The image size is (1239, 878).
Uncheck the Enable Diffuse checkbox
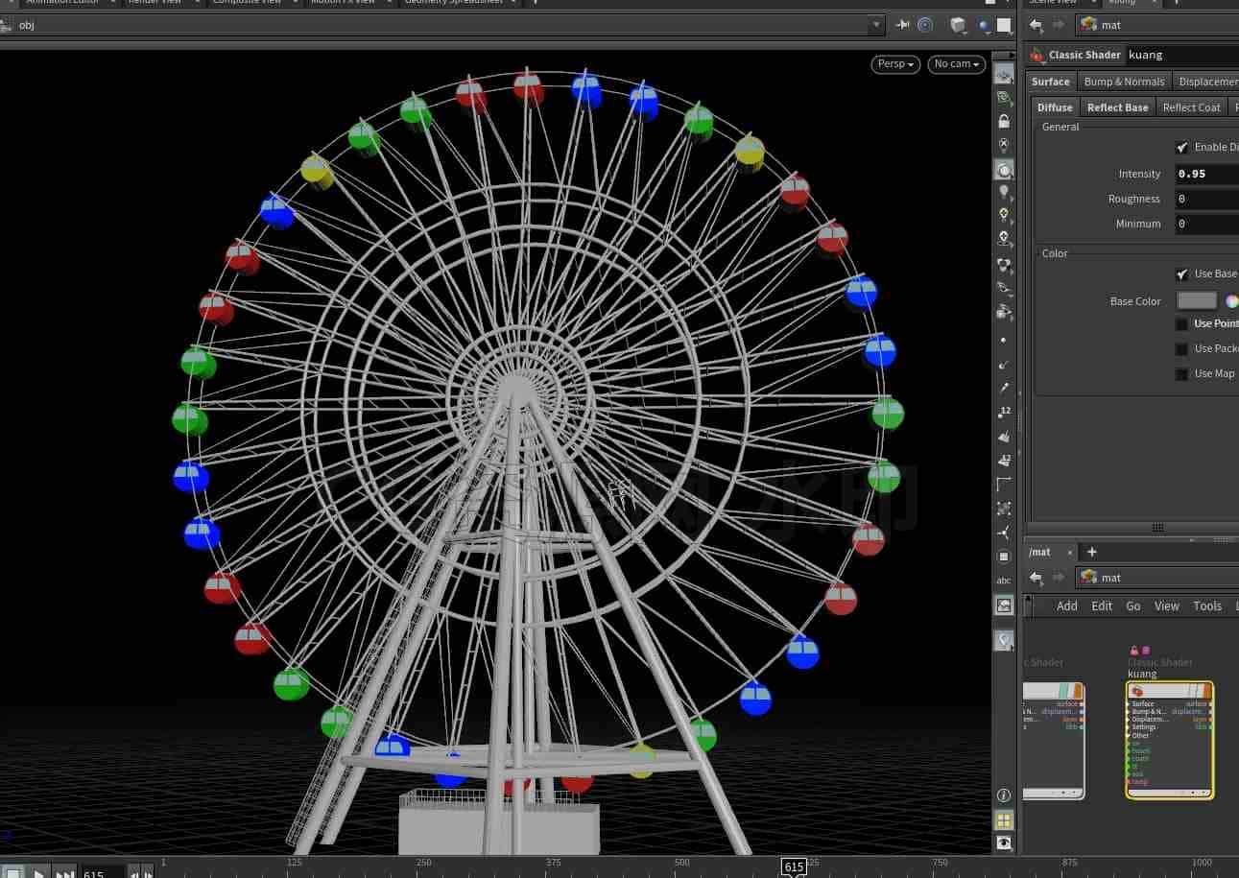coord(1182,147)
